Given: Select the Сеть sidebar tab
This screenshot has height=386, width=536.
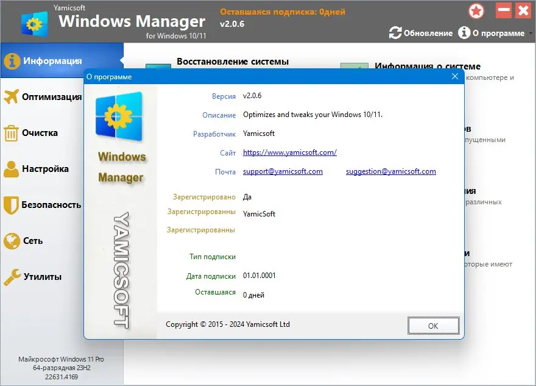Looking at the screenshot, I should [43, 241].
